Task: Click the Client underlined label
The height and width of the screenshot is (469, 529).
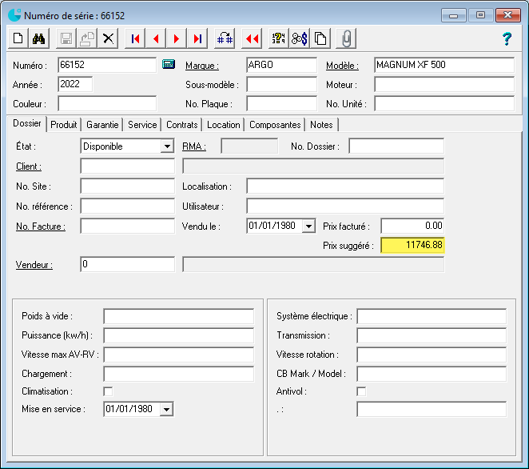Action: tap(29, 166)
